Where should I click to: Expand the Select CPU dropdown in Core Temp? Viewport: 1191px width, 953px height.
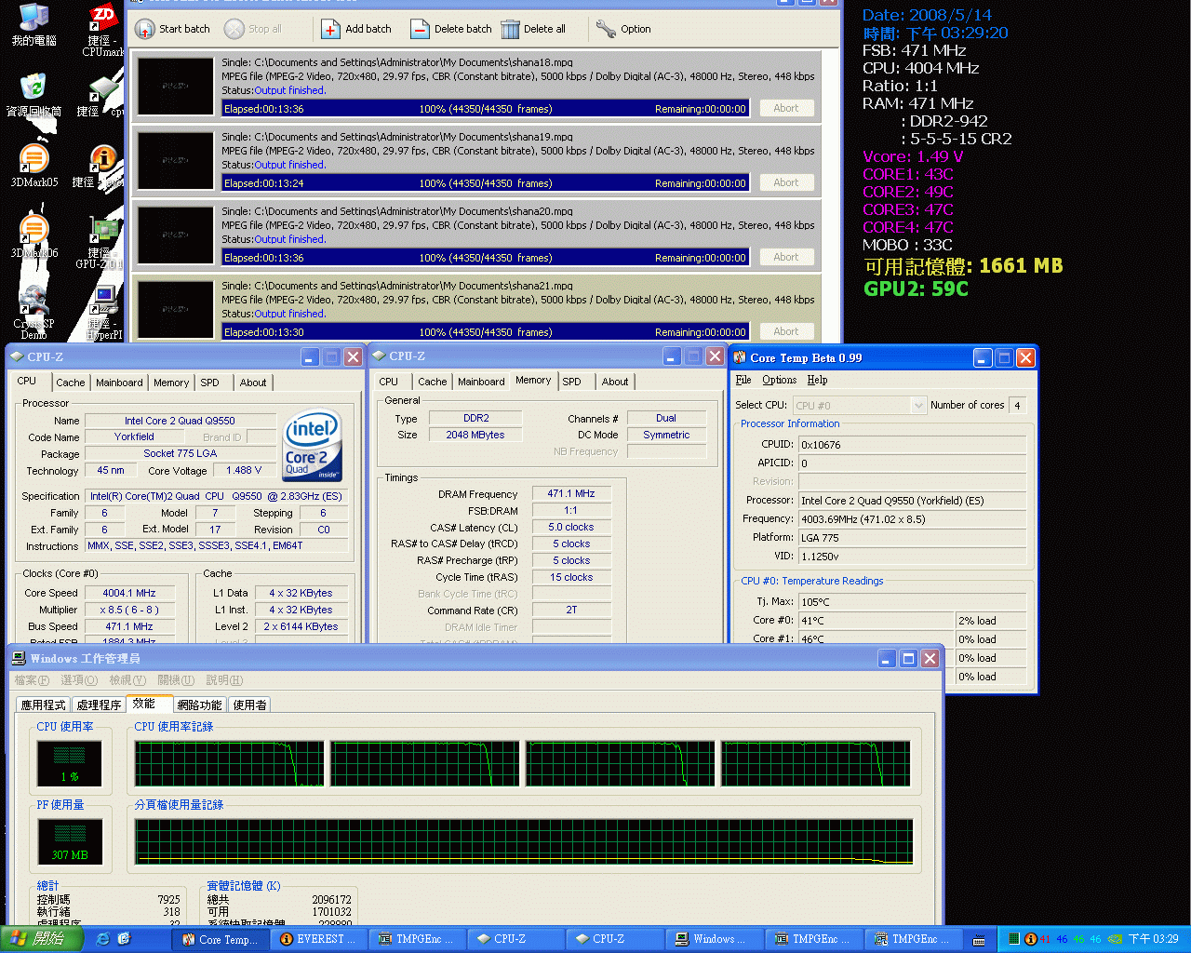pyautogui.click(x=918, y=405)
